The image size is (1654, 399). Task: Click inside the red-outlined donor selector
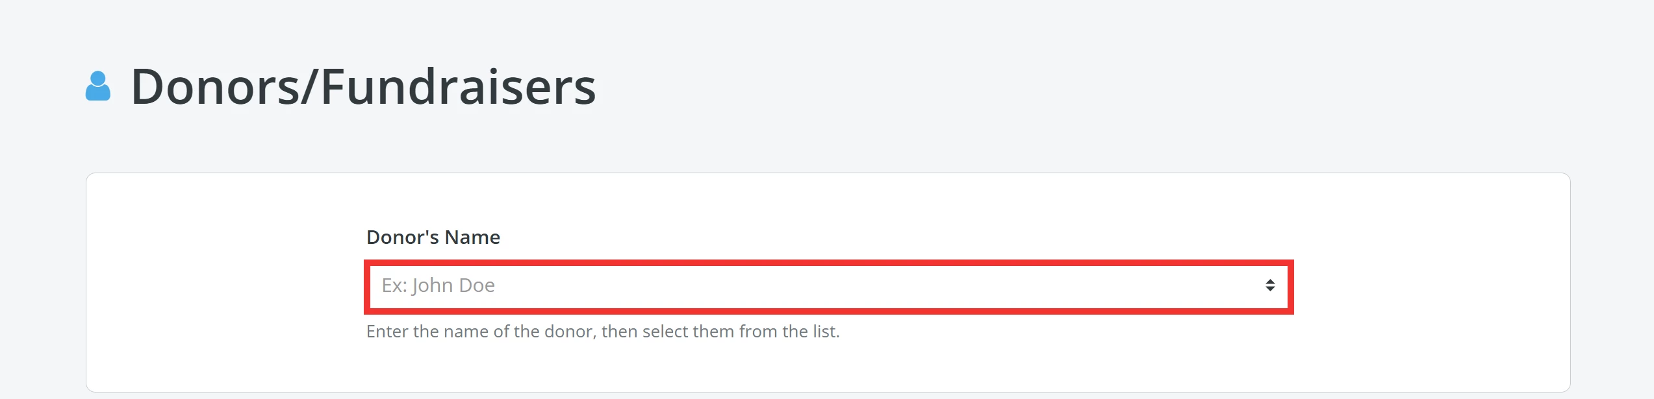point(825,285)
